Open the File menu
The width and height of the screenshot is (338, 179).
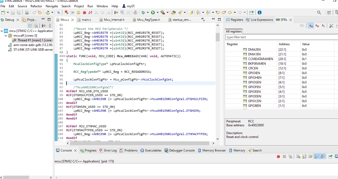coord(3,6)
